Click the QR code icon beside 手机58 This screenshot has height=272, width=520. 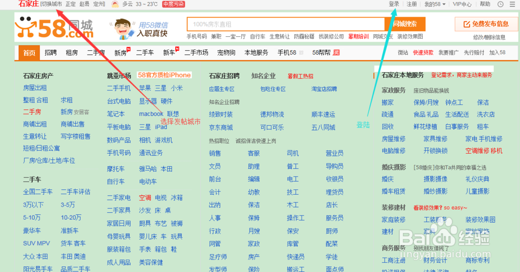point(301,52)
